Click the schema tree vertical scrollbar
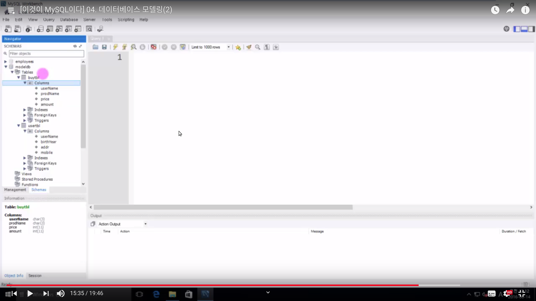The height and width of the screenshot is (301, 536). (x=83, y=106)
